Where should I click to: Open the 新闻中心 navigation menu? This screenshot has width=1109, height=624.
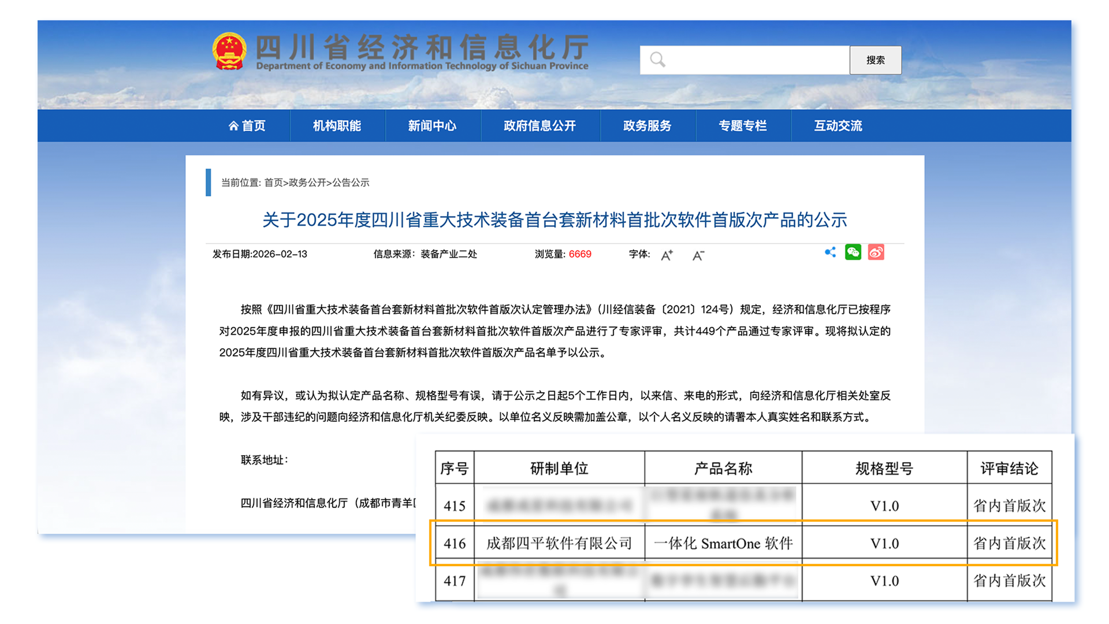tap(432, 126)
